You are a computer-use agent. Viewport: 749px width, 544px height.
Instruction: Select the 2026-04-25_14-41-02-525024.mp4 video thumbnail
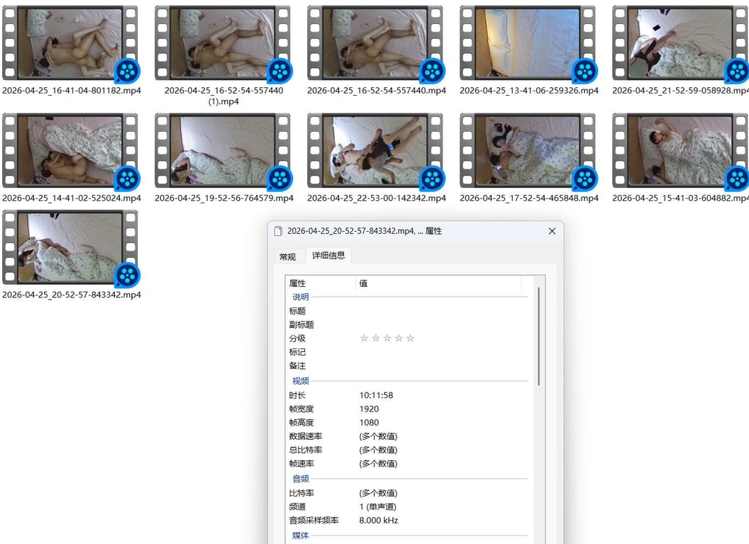click(x=70, y=150)
